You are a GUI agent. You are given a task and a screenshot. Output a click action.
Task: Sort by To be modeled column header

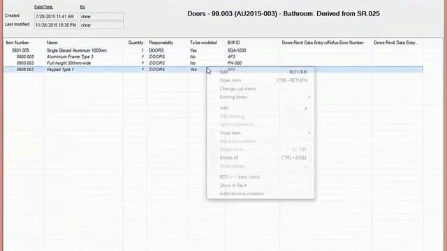(203, 43)
